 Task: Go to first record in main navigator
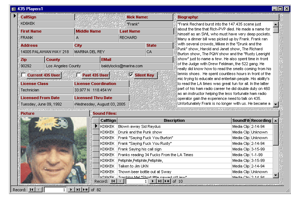[31, 190]
